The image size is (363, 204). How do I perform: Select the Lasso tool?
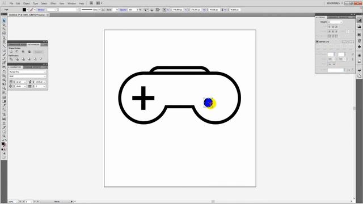coord(4,33)
